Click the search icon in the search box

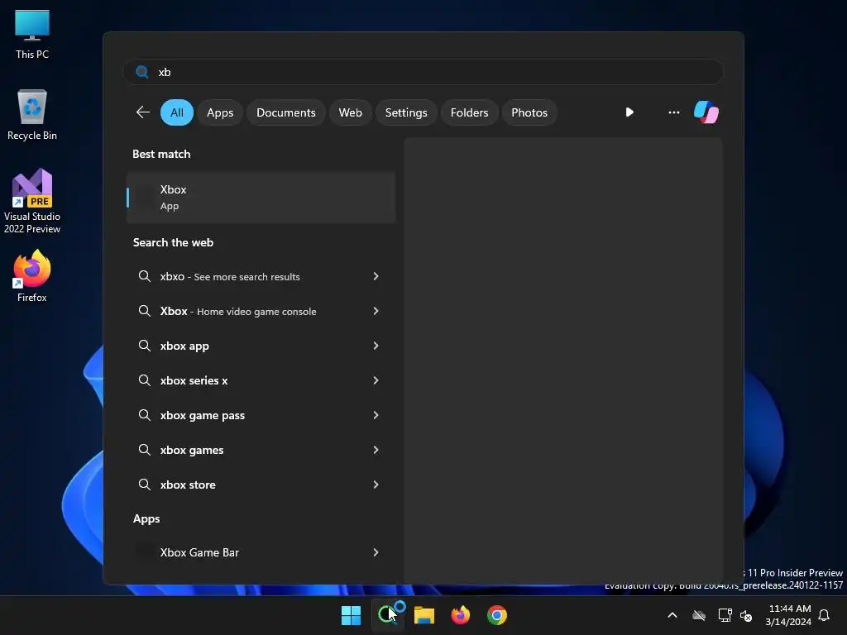click(x=142, y=72)
